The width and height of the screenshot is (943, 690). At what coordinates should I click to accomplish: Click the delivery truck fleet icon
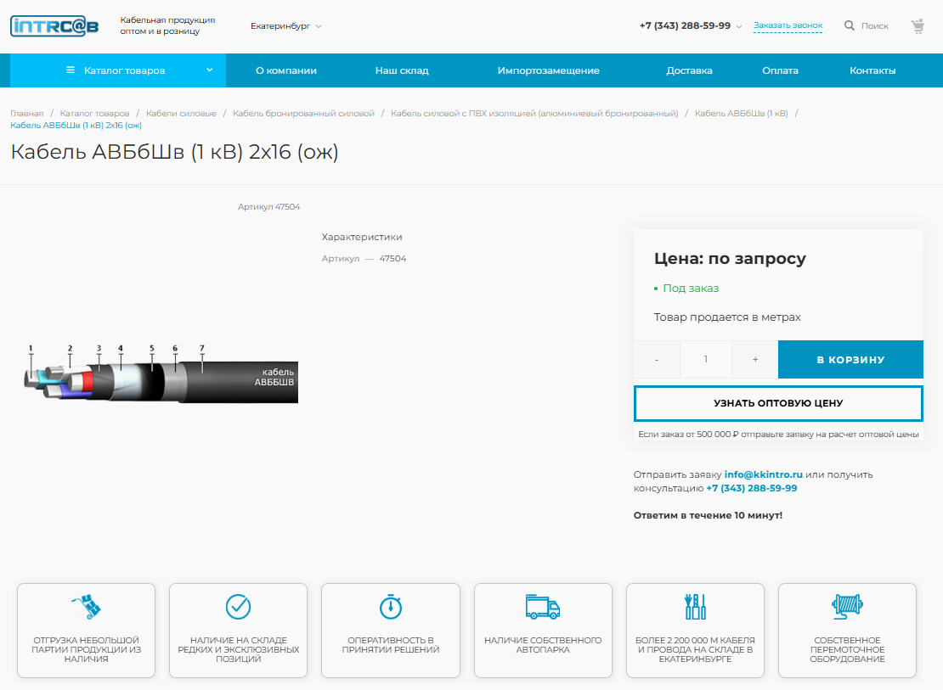[542, 607]
